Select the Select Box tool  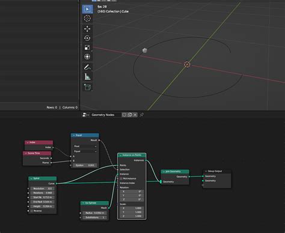point(87,9)
